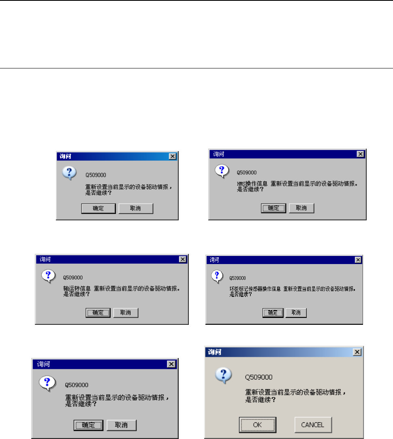Close the HMS操作信息 dialog using its X

[360, 154]
